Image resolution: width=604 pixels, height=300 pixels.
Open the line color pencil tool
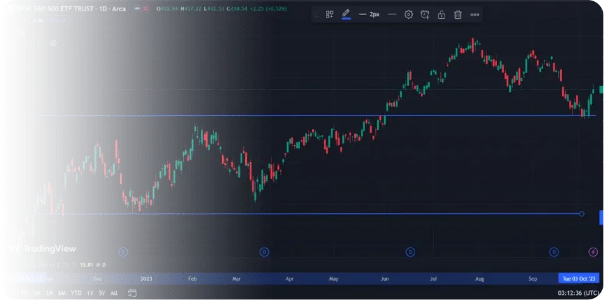tap(346, 14)
